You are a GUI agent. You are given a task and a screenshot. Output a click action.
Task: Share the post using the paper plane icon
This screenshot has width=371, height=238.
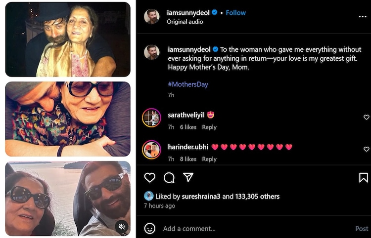point(188,177)
